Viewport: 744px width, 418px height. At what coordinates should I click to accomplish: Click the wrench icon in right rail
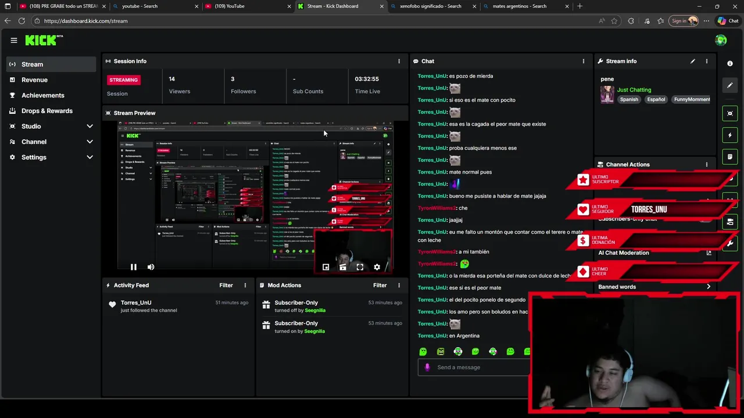pyautogui.click(x=730, y=244)
